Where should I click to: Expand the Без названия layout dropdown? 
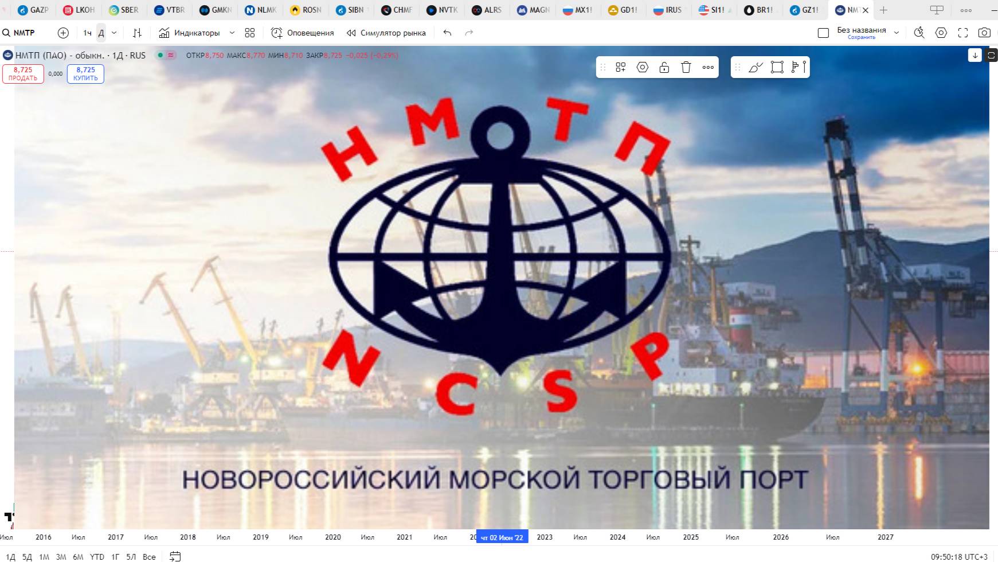tap(897, 33)
